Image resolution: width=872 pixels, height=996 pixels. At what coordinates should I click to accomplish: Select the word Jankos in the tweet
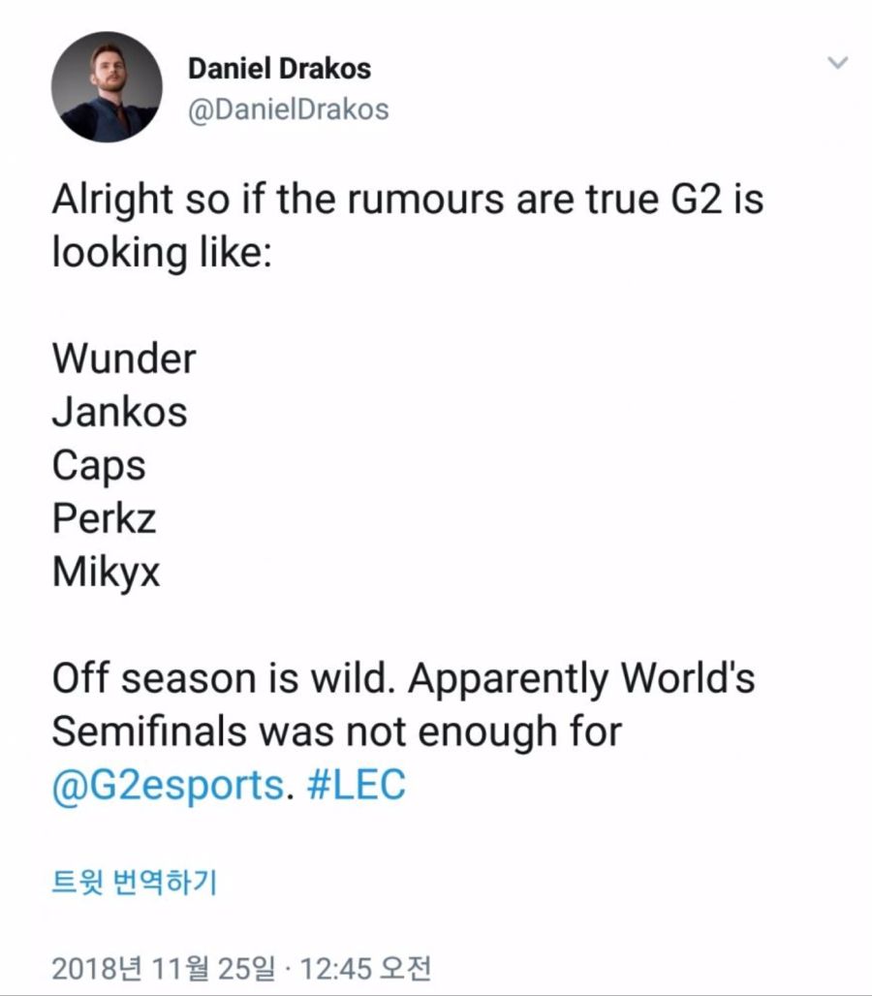[118, 411]
